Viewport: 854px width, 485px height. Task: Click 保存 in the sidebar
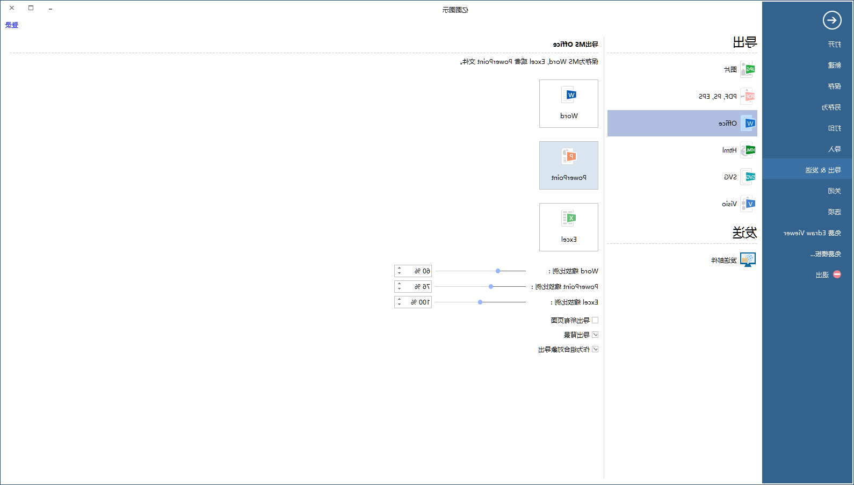point(834,86)
